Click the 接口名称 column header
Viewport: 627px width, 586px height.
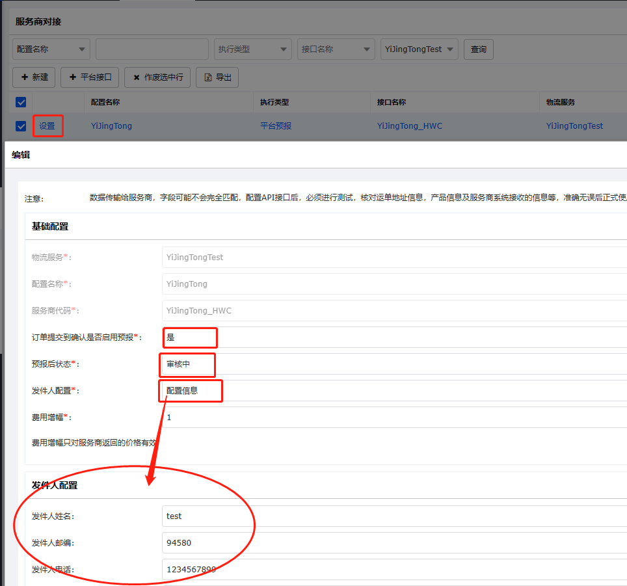[x=391, y=102]
